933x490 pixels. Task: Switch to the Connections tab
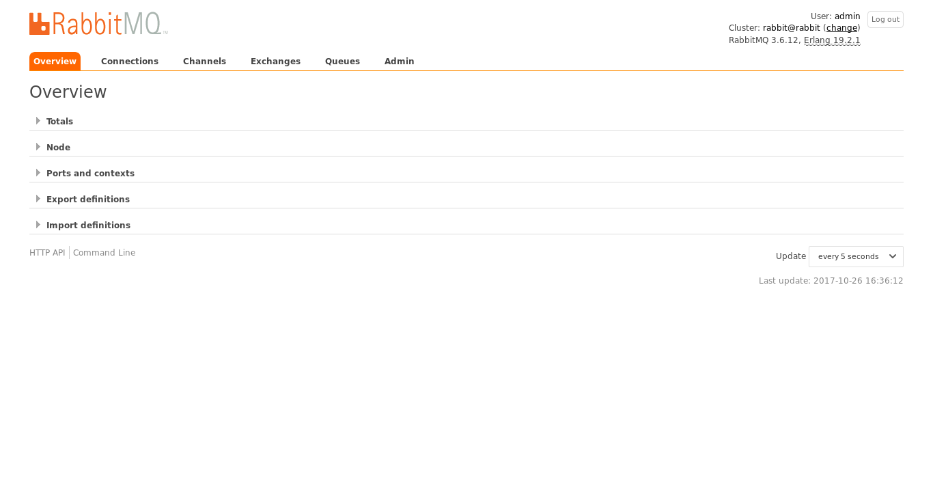(129, 61)
